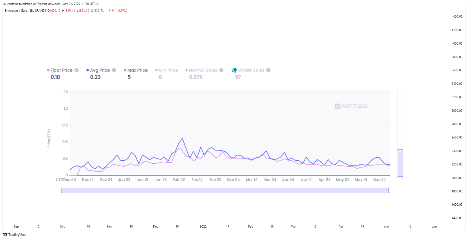The height and width of the screenshot is (239, 468).
Task: Click the Floor Price value 0.18
Action: (55, 77)
